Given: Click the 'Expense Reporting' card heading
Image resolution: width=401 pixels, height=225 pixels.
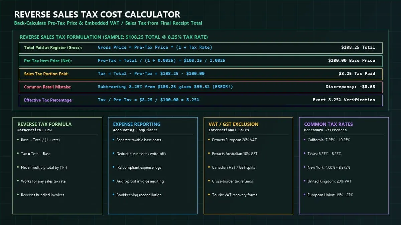Looking at the screenshot, I should coord(137,124).
